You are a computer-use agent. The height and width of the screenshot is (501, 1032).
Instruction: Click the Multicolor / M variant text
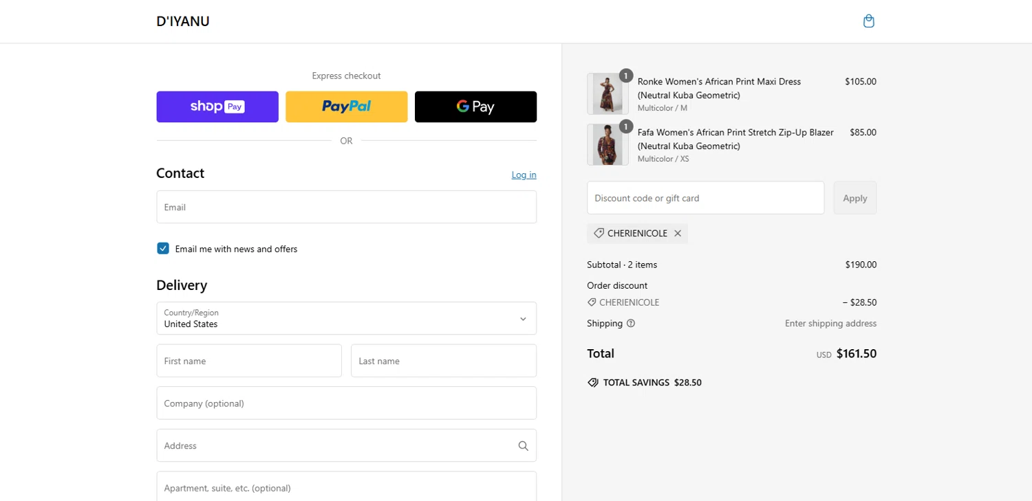coord(662,108)
